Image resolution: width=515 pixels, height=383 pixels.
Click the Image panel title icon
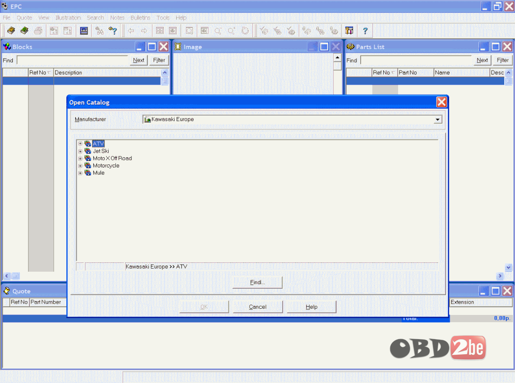tap(178, 47)
